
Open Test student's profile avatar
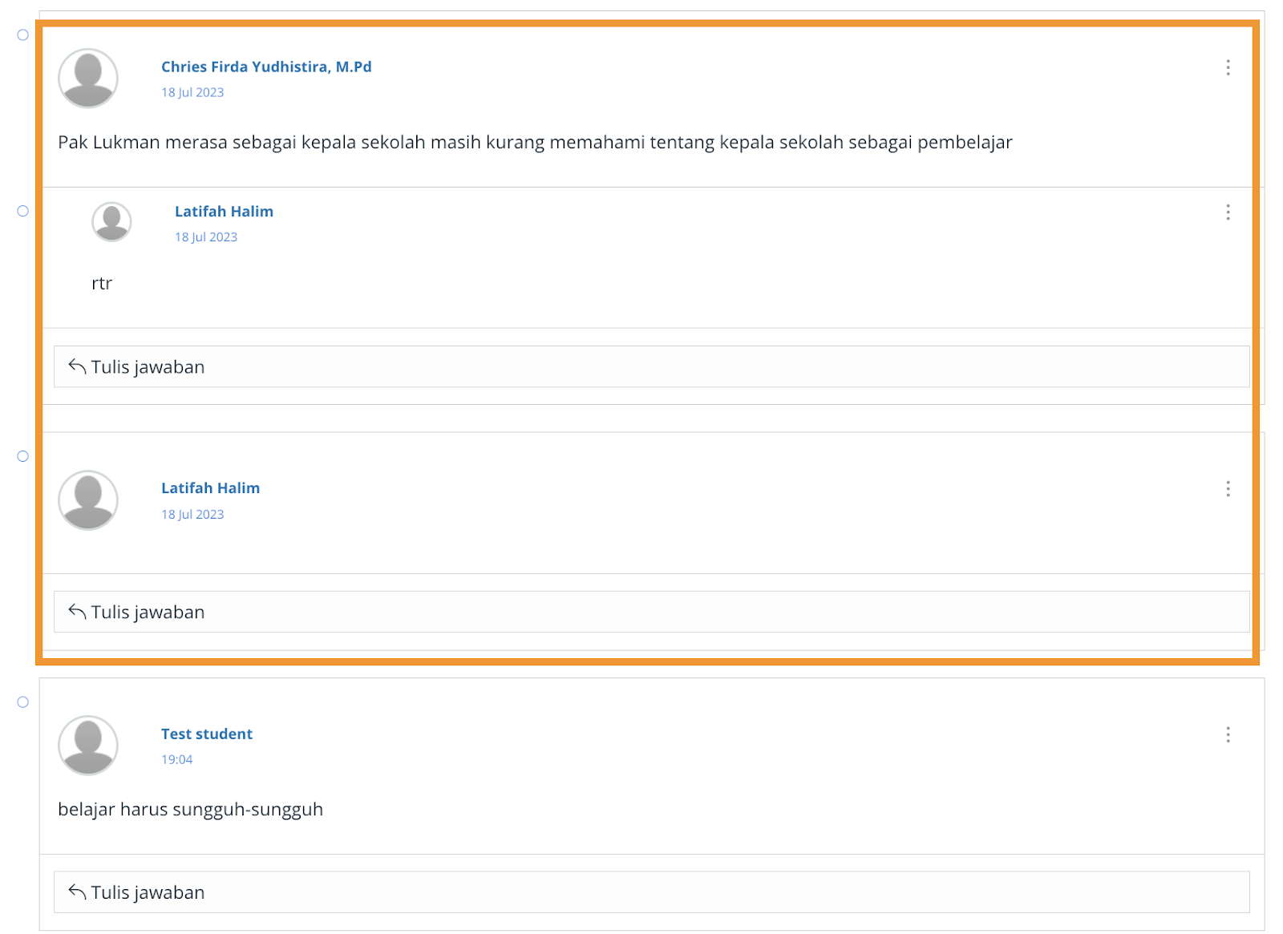88,745
